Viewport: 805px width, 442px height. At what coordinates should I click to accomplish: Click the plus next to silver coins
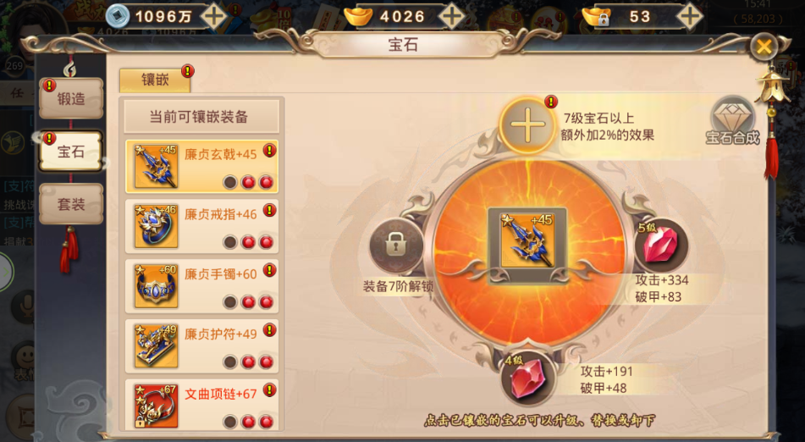(x=214, y=16)
